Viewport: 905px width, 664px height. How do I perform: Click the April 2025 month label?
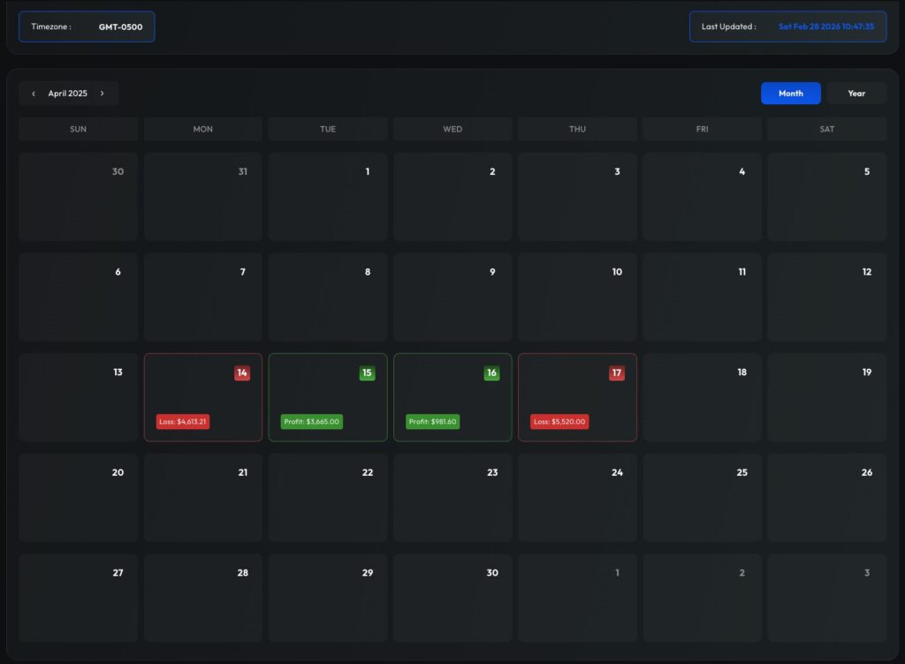[x=67, y=93]
